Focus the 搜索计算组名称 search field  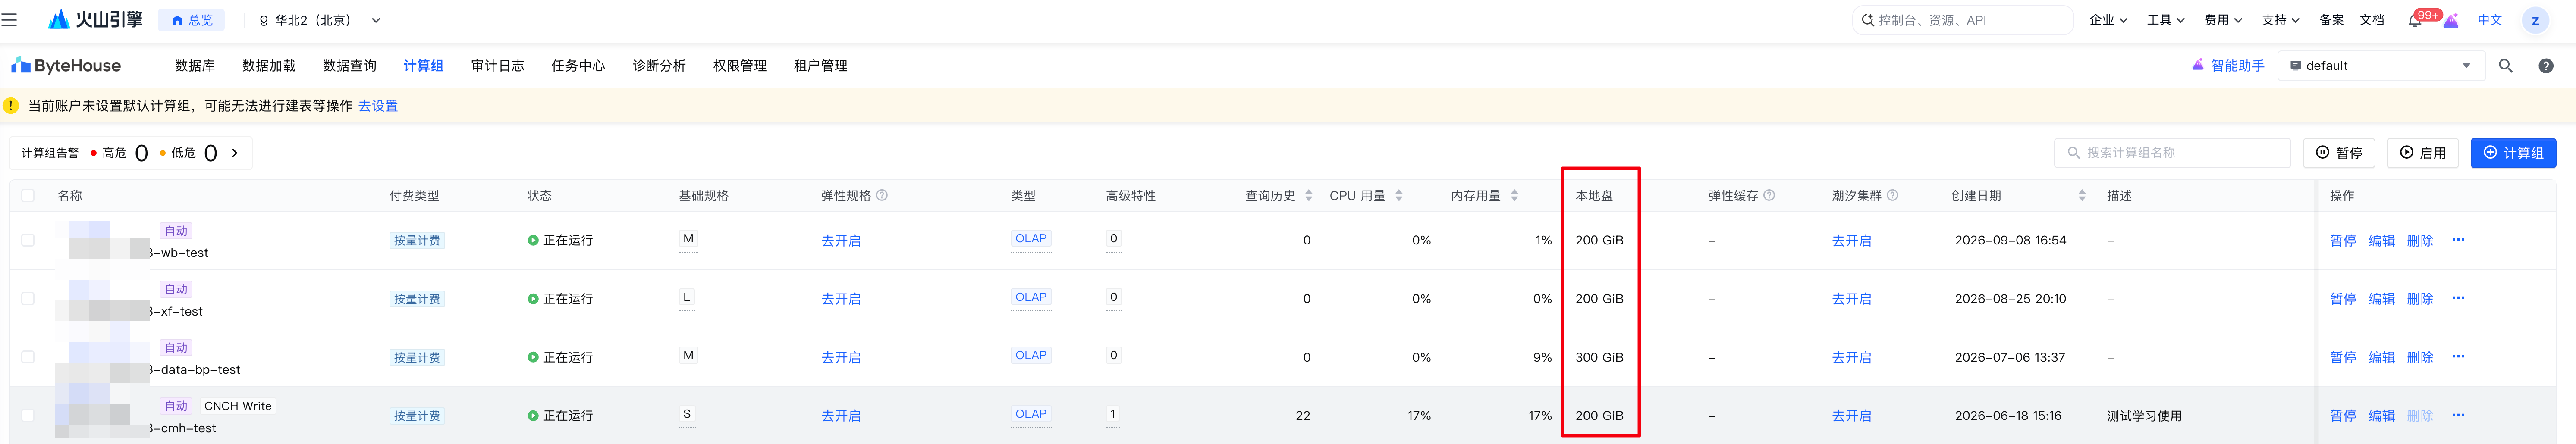[2172, 153]
